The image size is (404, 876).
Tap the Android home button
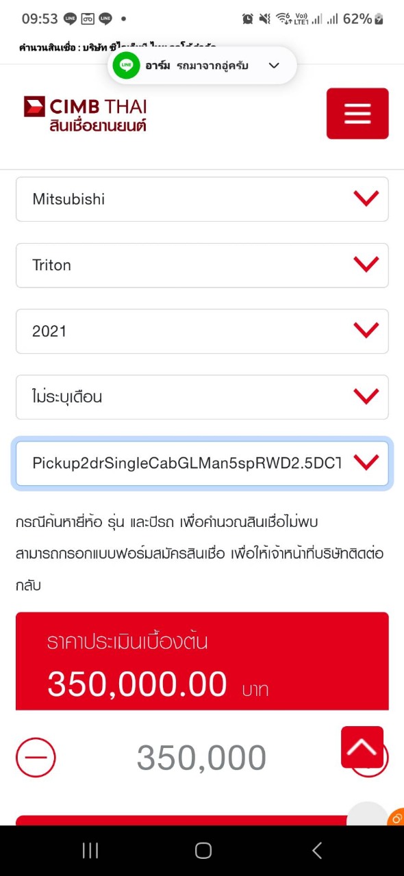(x=203, y=850)
